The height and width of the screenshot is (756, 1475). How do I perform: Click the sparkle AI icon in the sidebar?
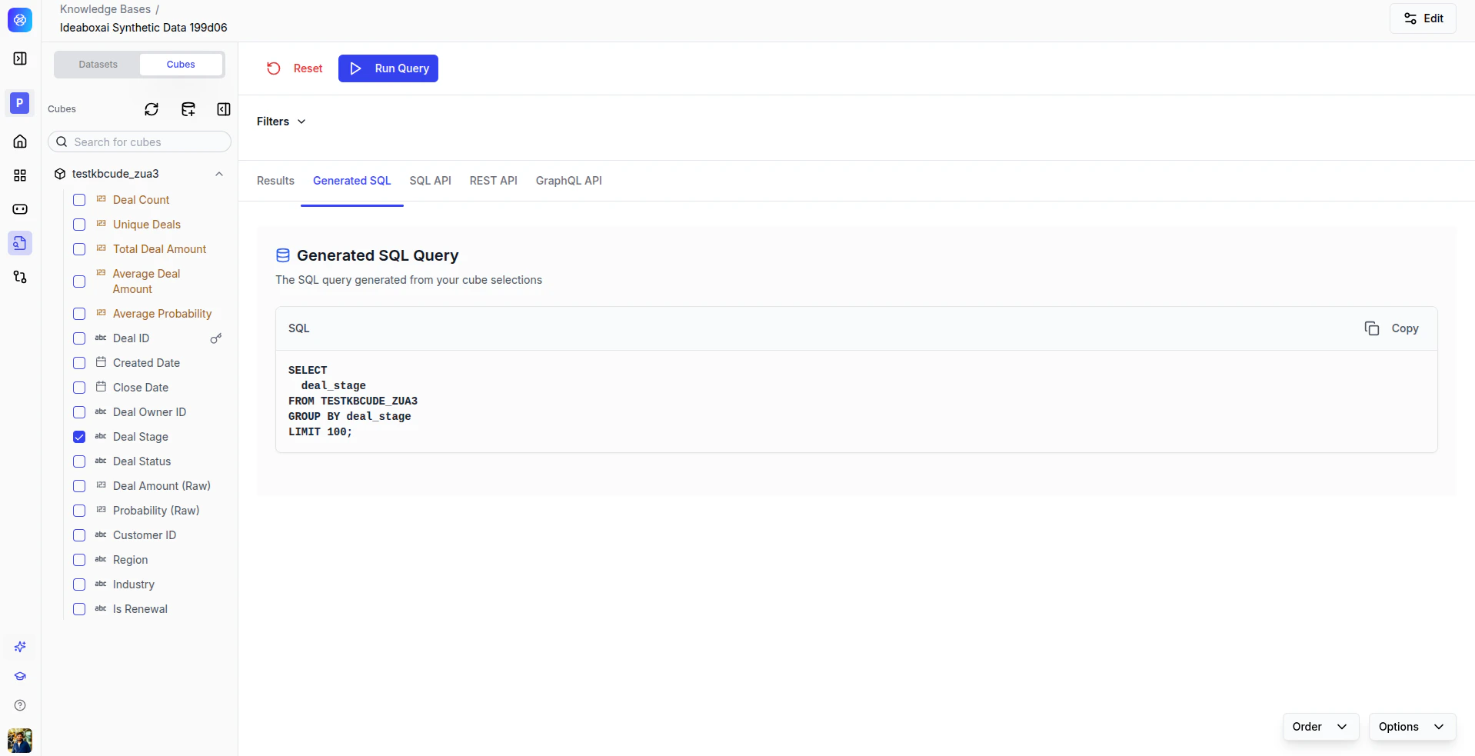20,647
